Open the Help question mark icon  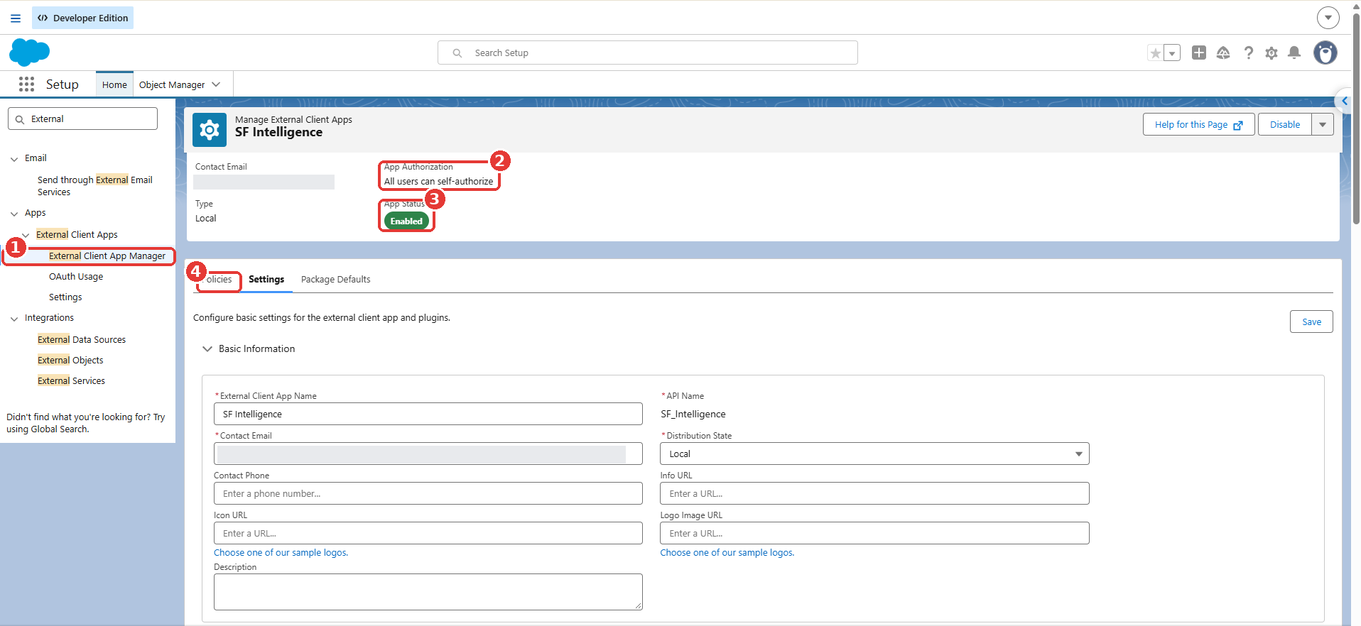click(1248, 53)
